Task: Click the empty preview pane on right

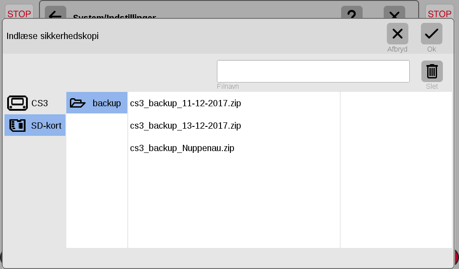Action: [x=396, y=170]
